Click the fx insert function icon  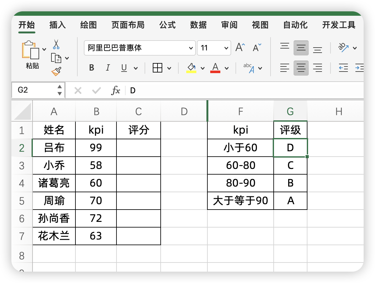[x=116, y=90]
